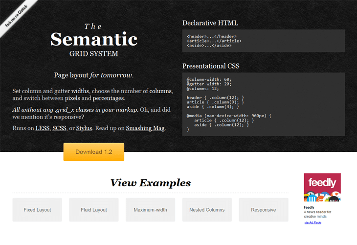This screenshot has height=245, width=357.
Task: Click the GRID SYSTEM subtitle
Action: 94,54
